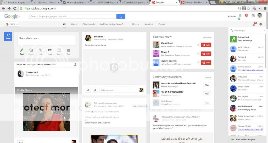Click the 9 new refresh posts button

(x=8, y=36)
